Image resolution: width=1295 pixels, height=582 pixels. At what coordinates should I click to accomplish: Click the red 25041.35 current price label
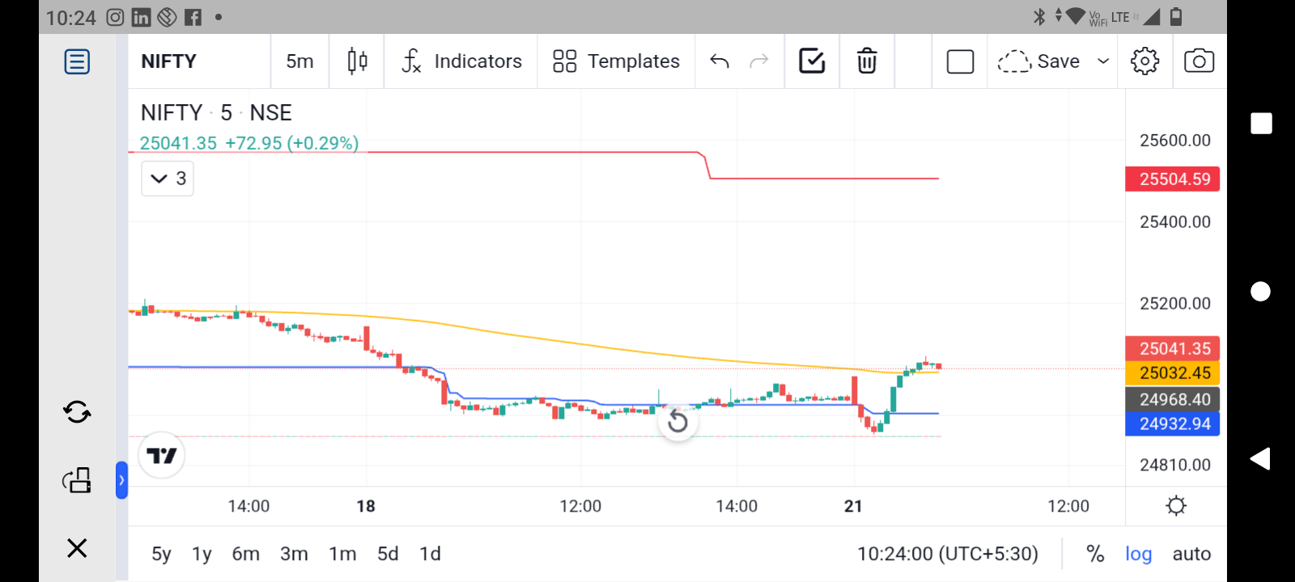1173,348
